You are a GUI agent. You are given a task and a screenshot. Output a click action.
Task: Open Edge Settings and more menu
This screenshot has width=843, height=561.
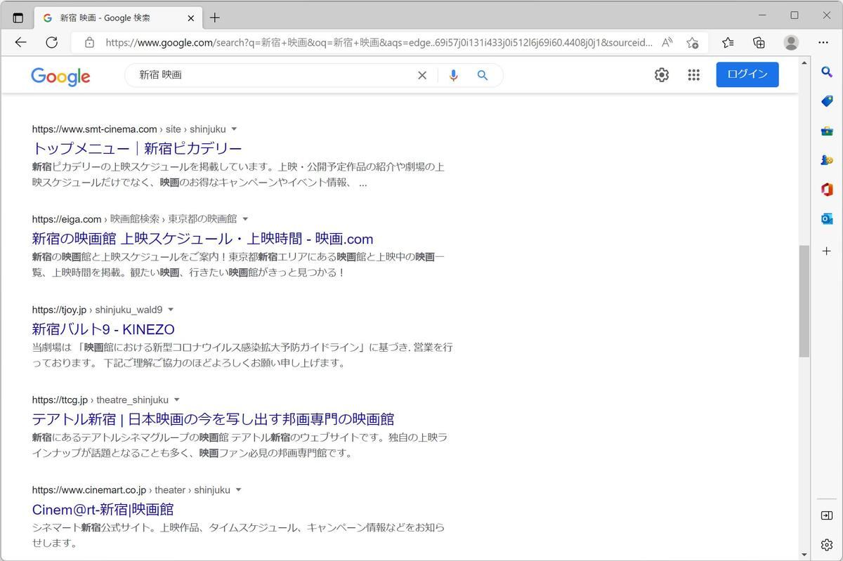pyautogui.click(x=823, y=43)
